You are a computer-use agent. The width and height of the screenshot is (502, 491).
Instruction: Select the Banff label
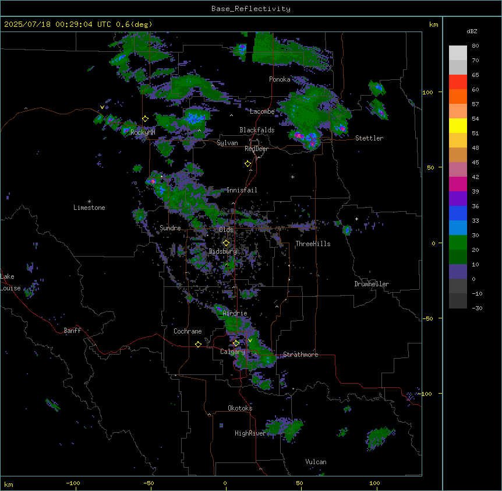click(x=72, y=331)
